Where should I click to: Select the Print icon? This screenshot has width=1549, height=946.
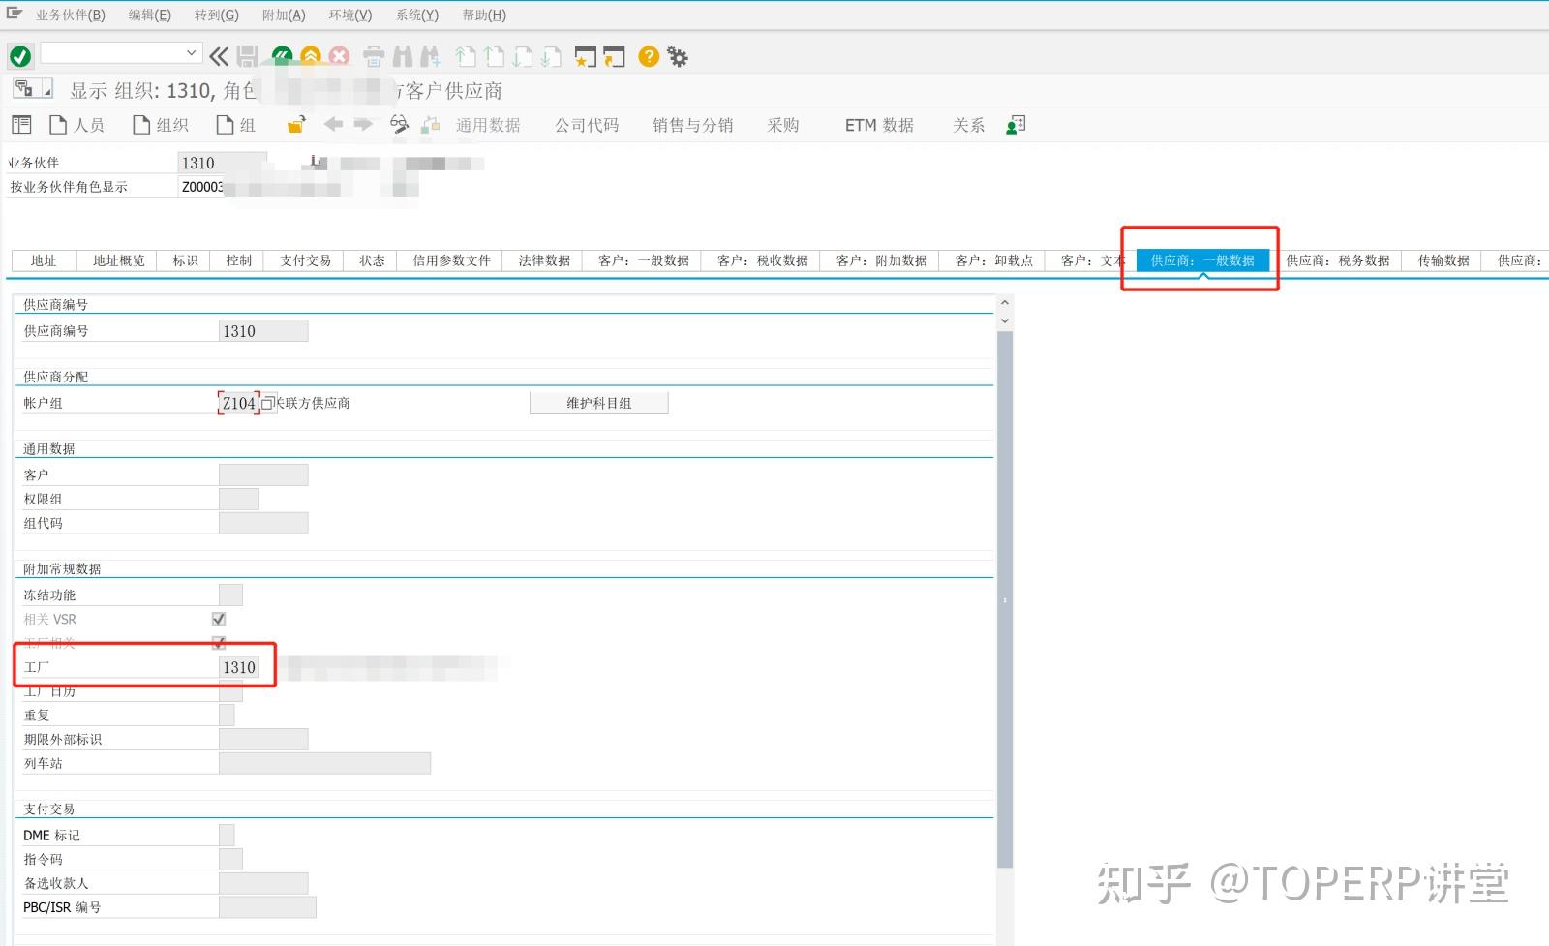pyautogui.click(x=373, y=56)
